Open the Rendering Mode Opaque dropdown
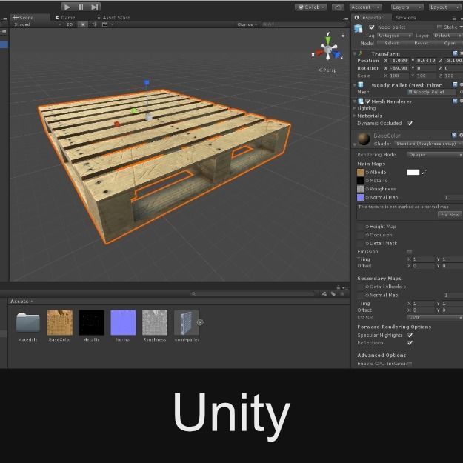The image size is (463, 463). (434, 154)
